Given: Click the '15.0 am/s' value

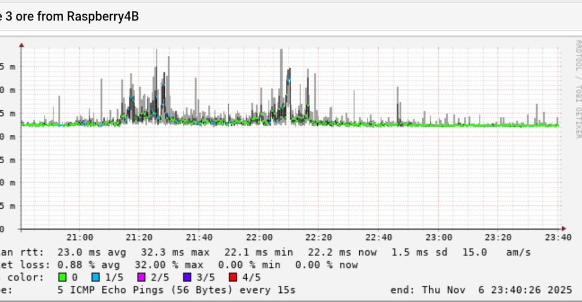Looking at the screenshot, I should [496, 252].
